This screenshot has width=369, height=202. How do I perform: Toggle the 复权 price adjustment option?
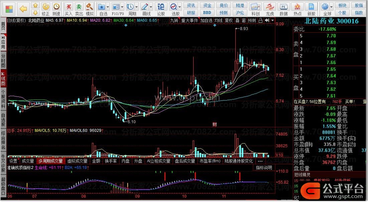(x=229, y=20)
